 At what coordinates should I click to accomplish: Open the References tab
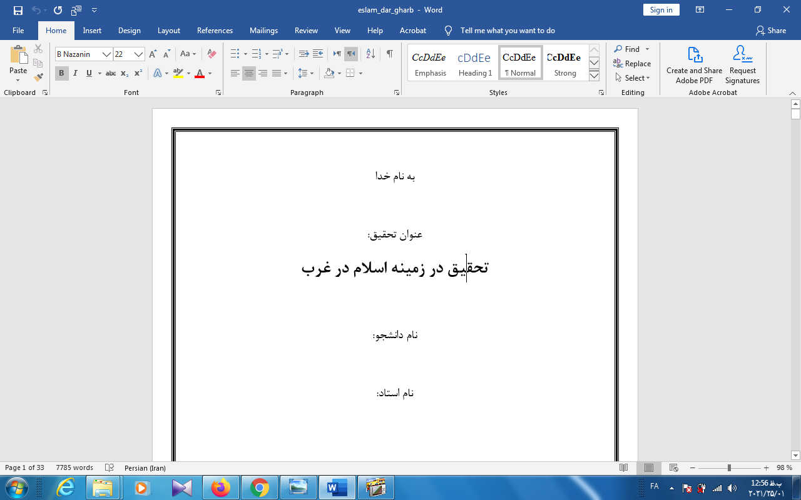click(215, 31)
